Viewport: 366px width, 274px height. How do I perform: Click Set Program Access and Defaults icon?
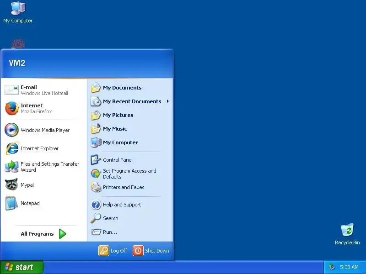96,174
